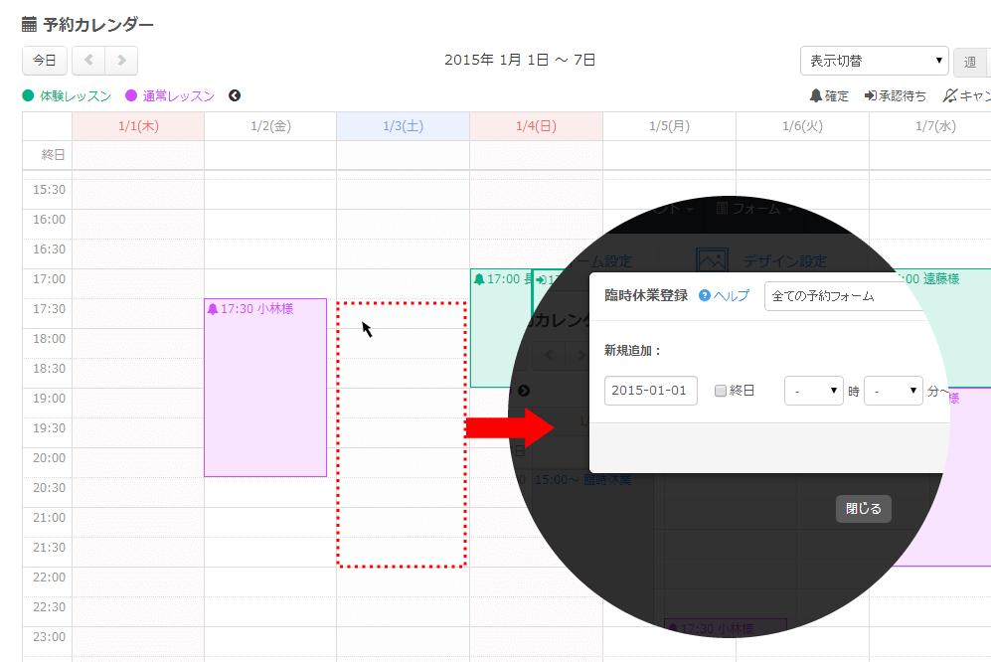Click the 今日 button
Viewport: 991px width, 662px height.
(45, 61)
